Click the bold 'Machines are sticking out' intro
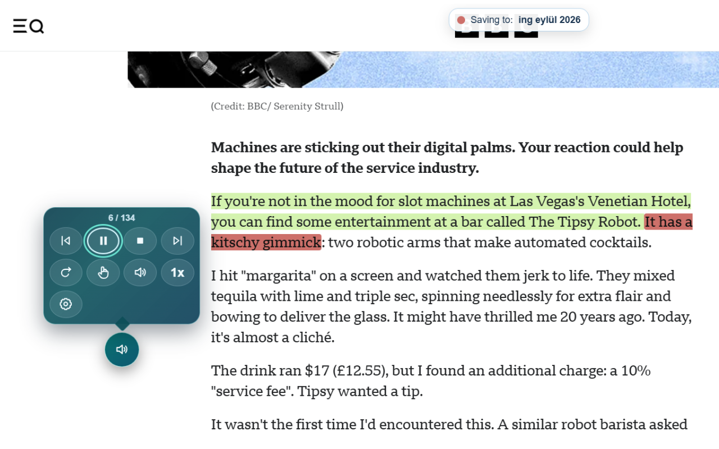 click(447, 158)
